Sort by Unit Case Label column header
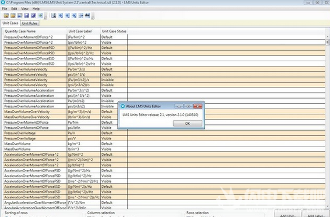The image size is (330, 217). 84,31
